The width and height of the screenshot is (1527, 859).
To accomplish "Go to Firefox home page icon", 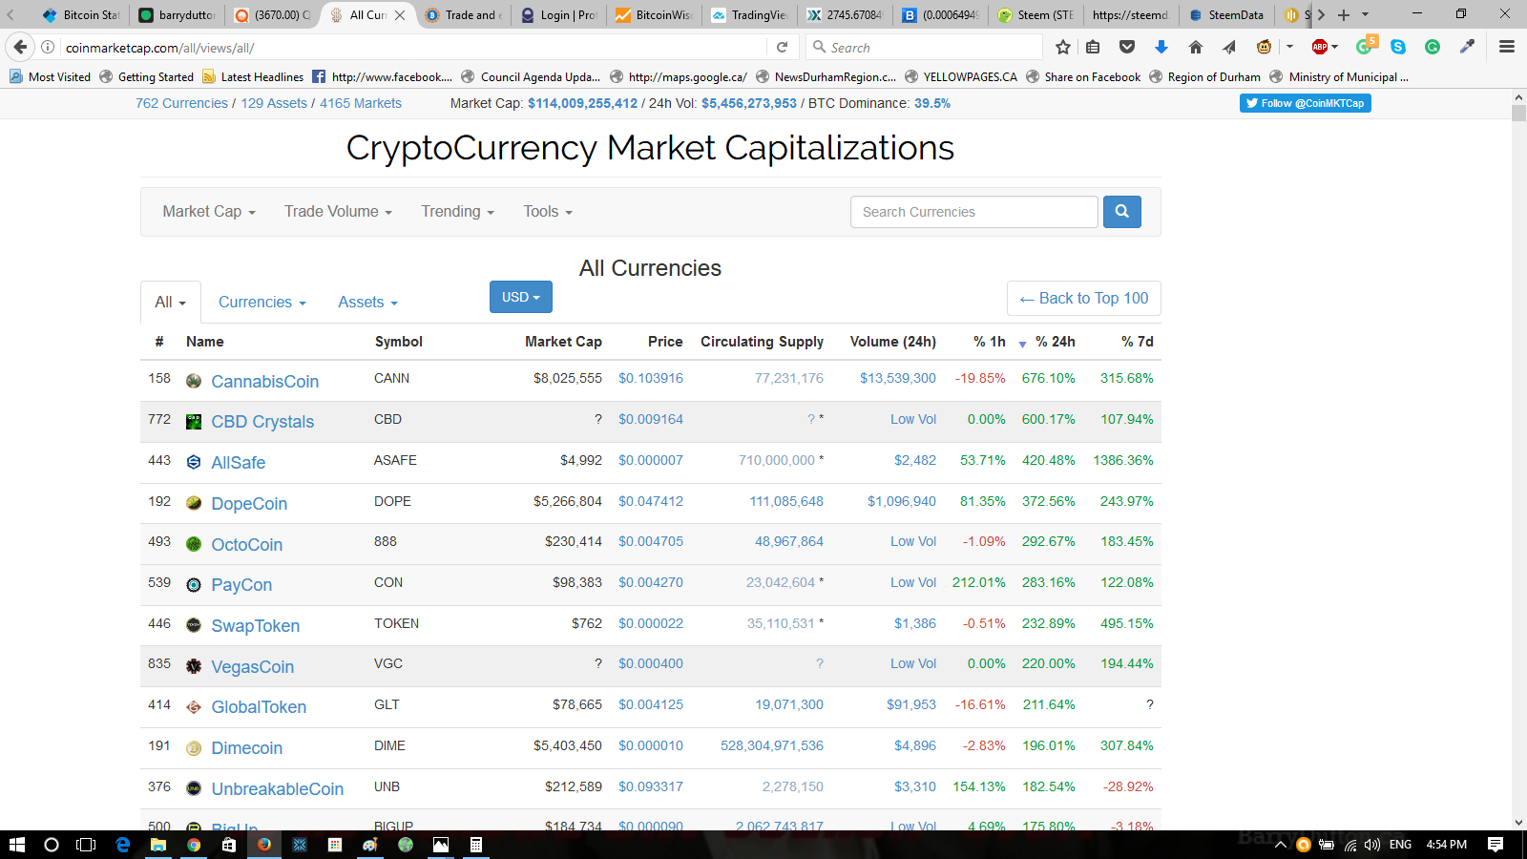I will [x=1195, y=47].
